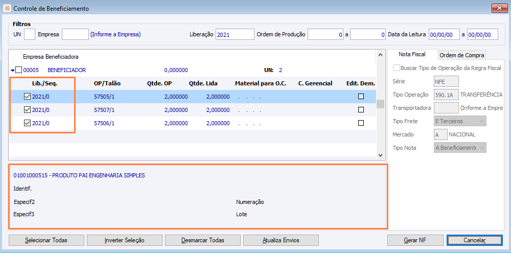Click the Transportadora input field
This screenshot has height=253, width=511.
pyautogui.click(x=446, y=108)
